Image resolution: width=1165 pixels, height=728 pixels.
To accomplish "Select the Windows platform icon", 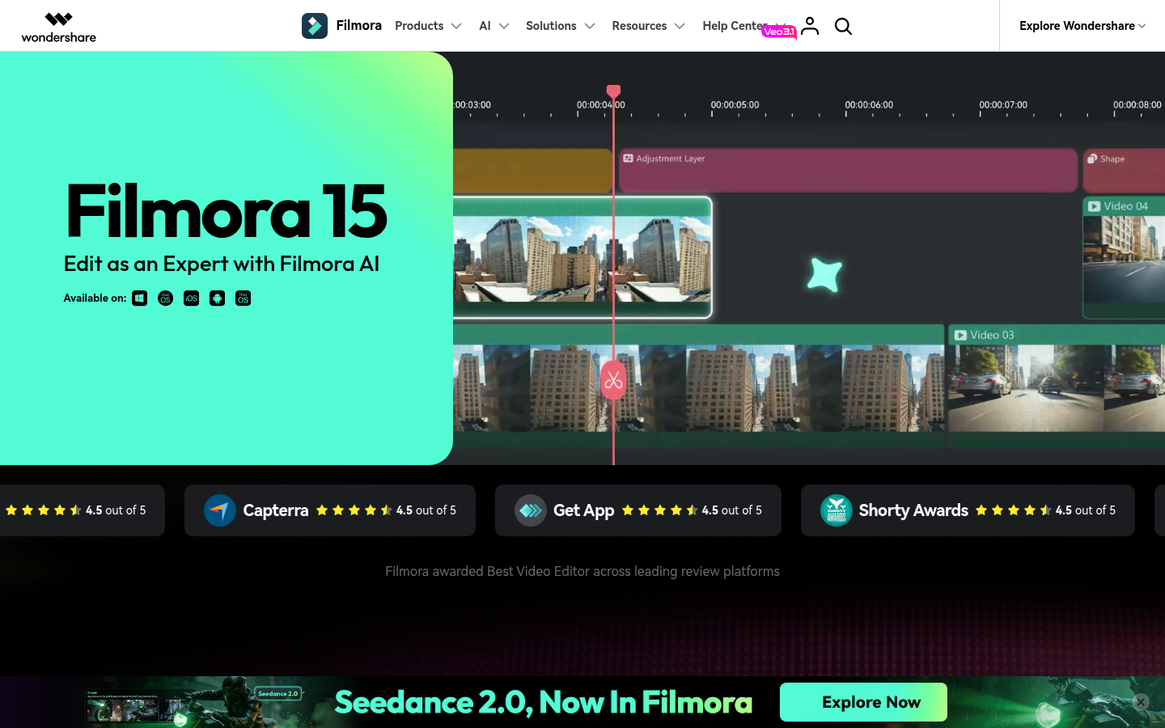I will pos(140,298).
